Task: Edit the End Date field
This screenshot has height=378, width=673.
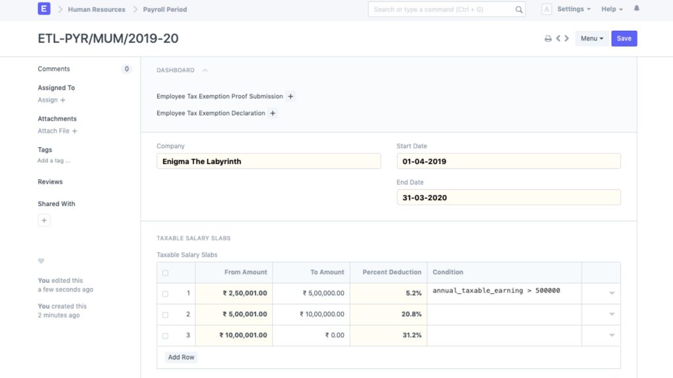Action: point(509,197)
